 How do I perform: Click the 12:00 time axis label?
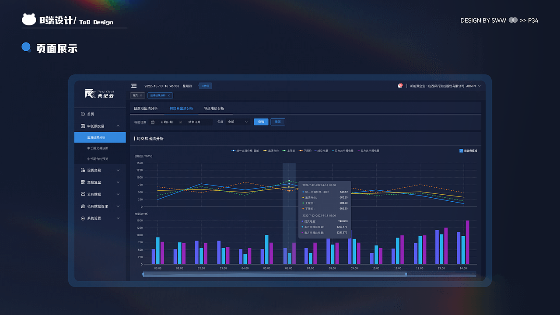pyautogui.click(x=420, y=268)
